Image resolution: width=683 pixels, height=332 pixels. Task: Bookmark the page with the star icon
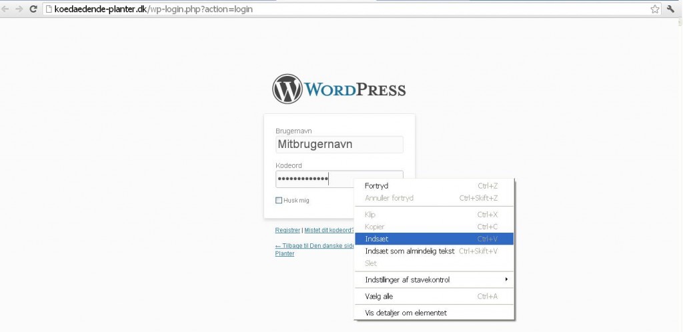click(x=655, y=9)
